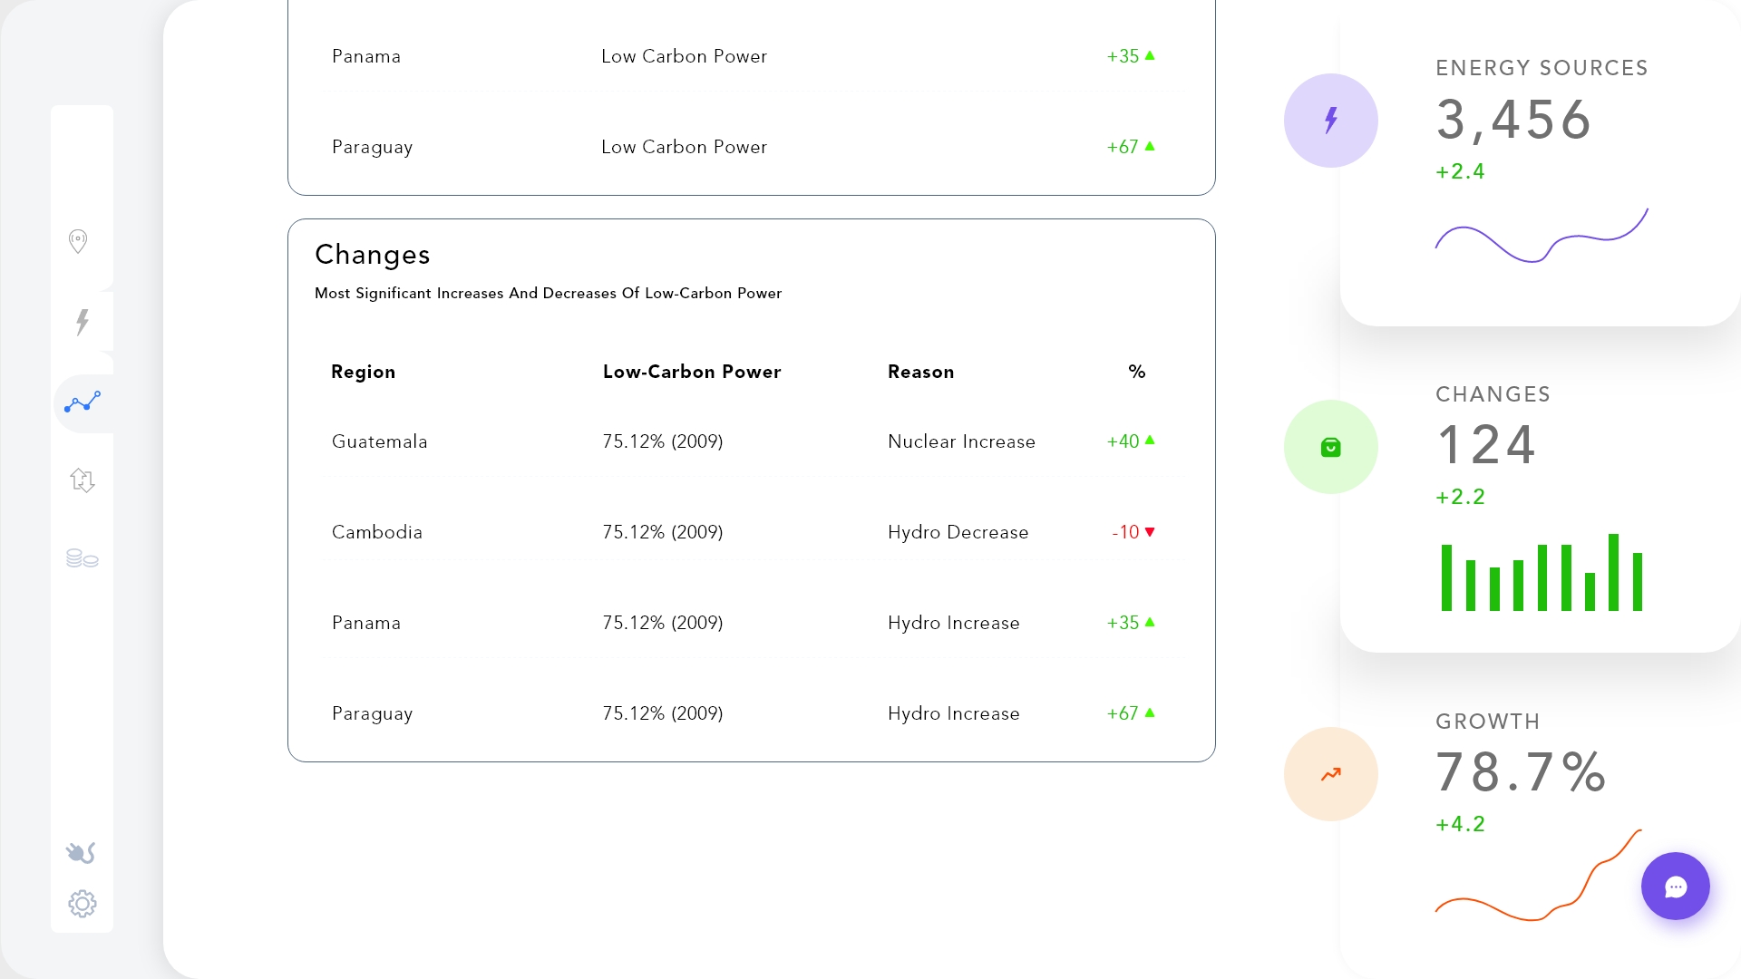
Task: Click the Most Significant Increases subtitle
Action: click(x=548, y=293)
